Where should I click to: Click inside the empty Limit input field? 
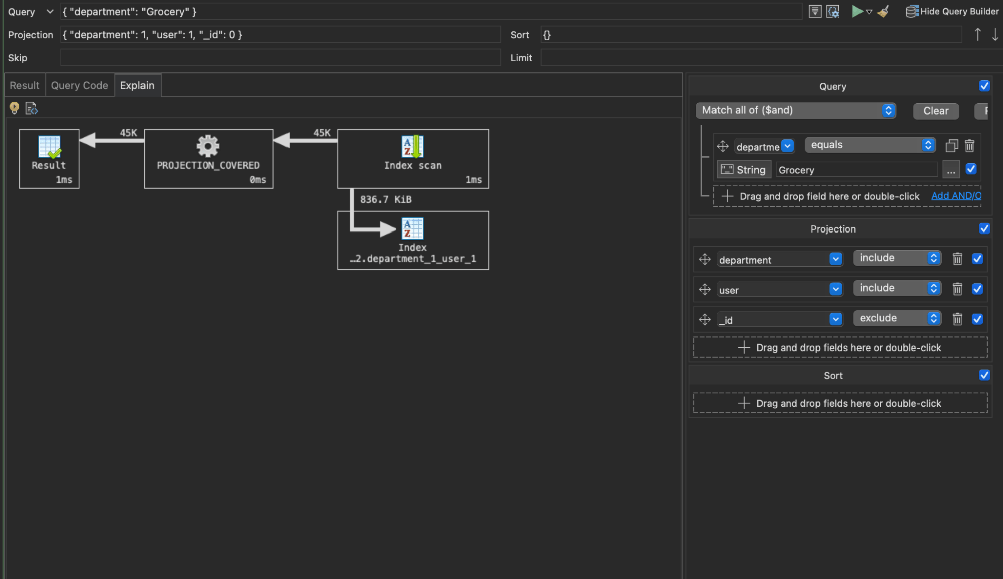pyautogui.click(x=753, y=57)
